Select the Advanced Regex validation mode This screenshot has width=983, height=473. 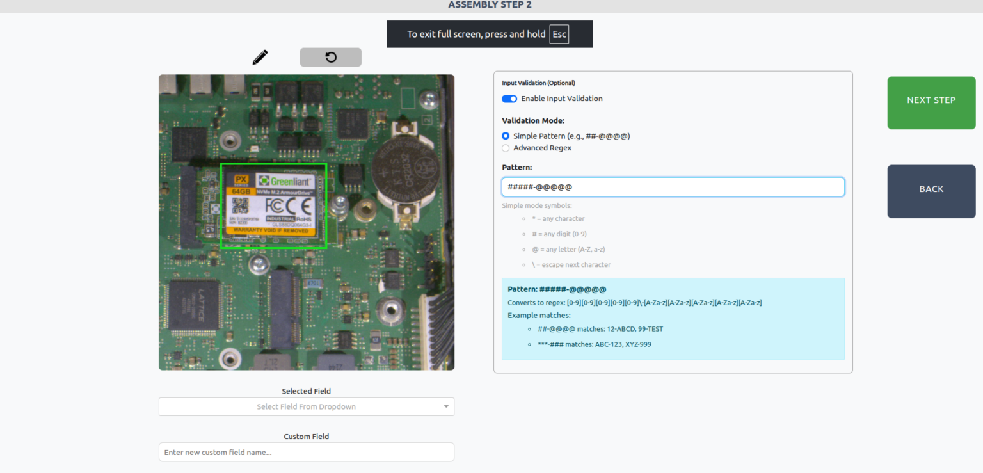tap(505, 148)
